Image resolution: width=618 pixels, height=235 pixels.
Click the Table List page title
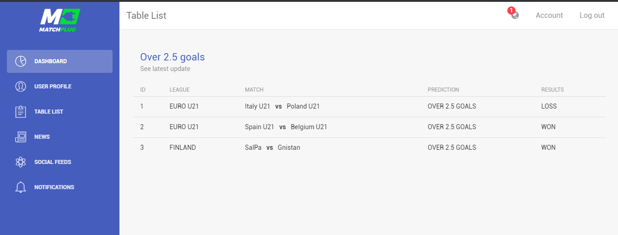coord(147,16)
